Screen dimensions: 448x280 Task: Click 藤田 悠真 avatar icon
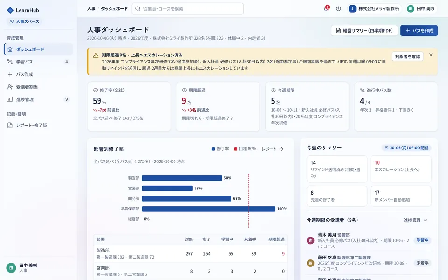[310, 263]
